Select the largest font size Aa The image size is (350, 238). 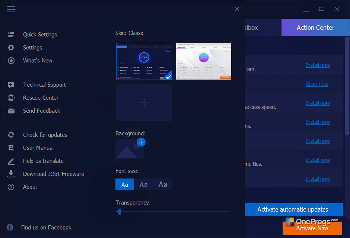(x=163, y=184)
